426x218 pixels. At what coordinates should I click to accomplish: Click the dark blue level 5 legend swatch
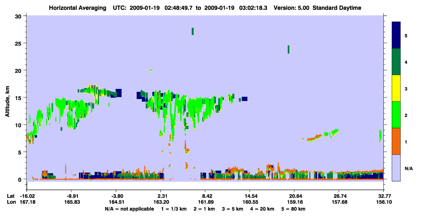[x=396, y=35]
